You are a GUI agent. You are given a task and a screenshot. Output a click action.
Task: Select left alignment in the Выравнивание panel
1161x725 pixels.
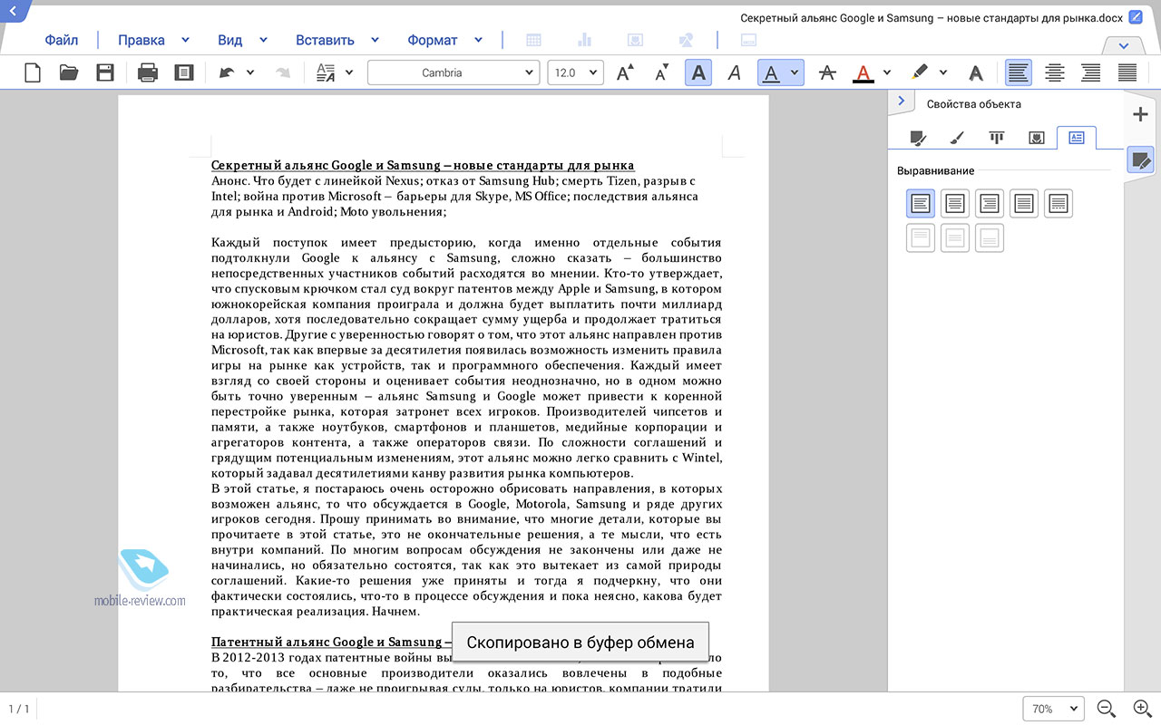pyautogui.click(x=921, y=203)
